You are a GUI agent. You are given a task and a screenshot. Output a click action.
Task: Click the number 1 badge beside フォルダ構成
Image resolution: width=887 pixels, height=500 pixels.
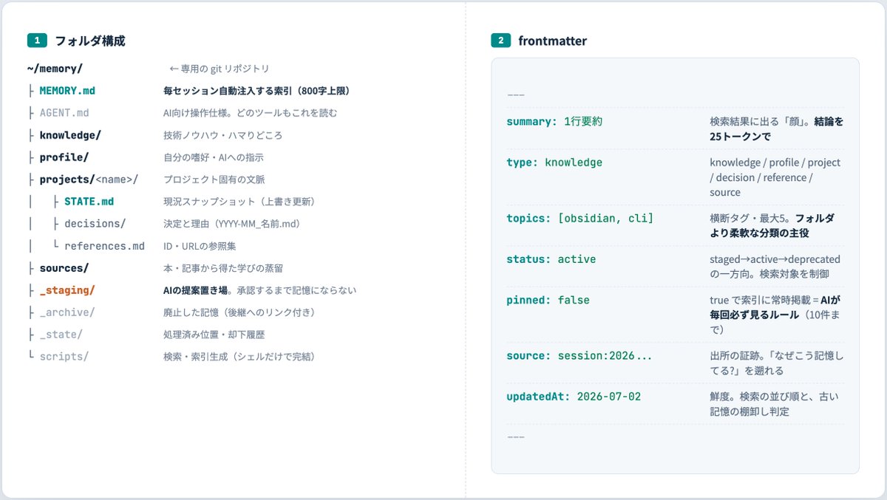37,41
